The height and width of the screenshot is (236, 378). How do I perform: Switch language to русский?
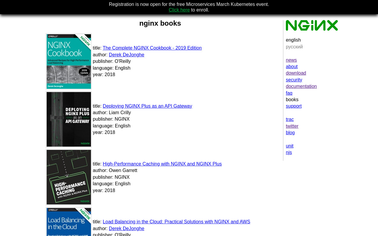294,47
